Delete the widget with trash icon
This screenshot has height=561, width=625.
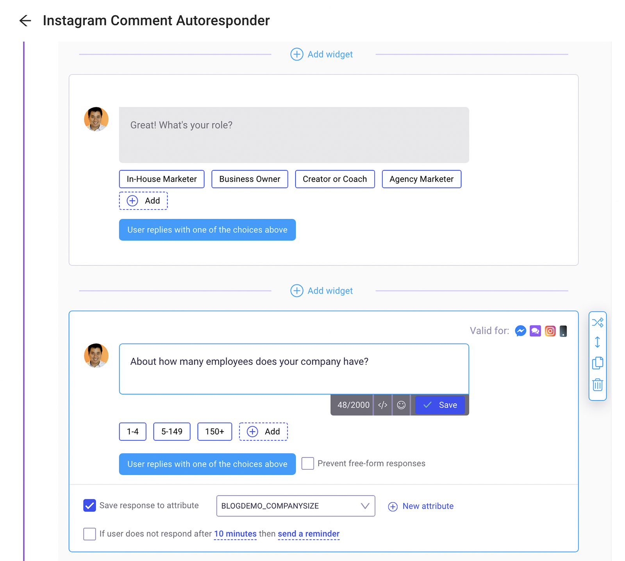coord(597,385)
